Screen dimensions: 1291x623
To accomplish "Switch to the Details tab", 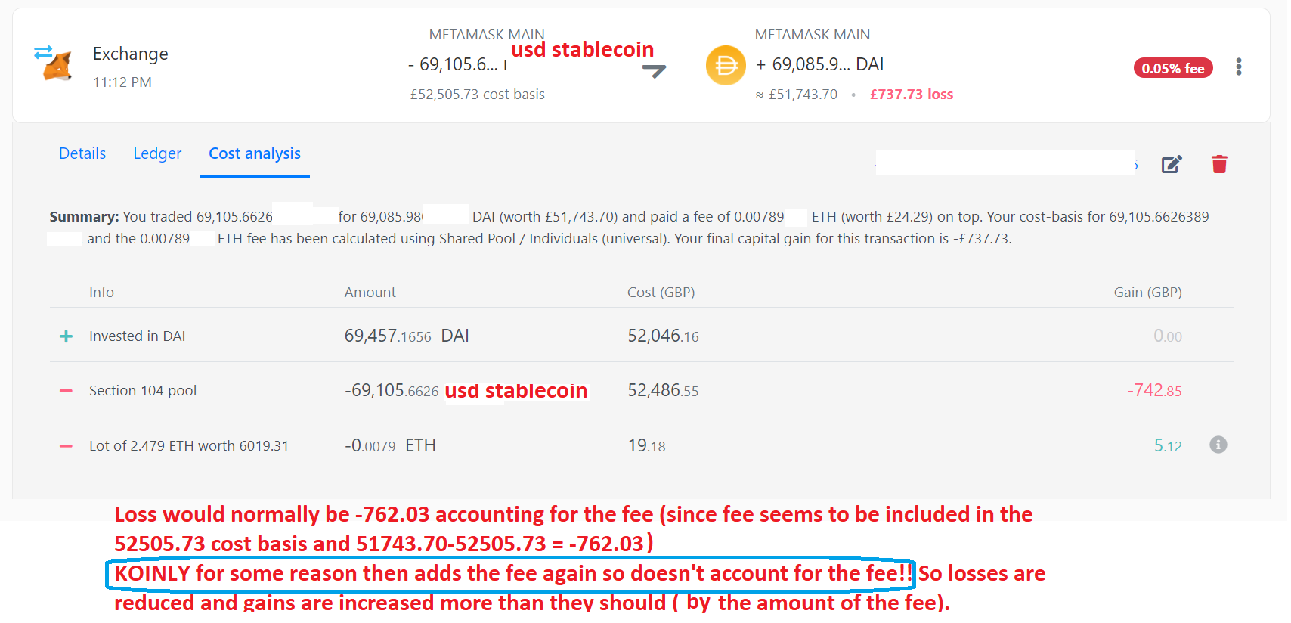I will (x=82, y=153).
